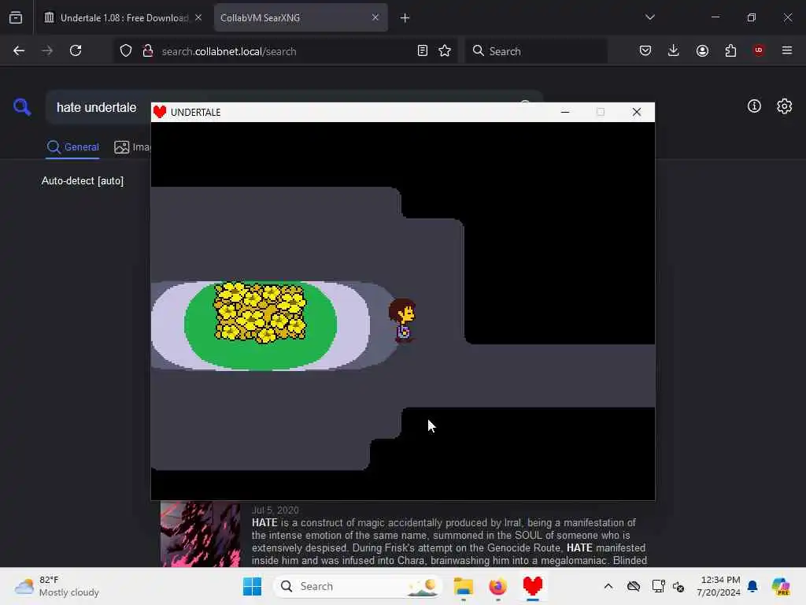Image resolution: width=806 pixels, height=605 pixels.
Task: Open the Pocket save button
Action: (x=645, y=50)
